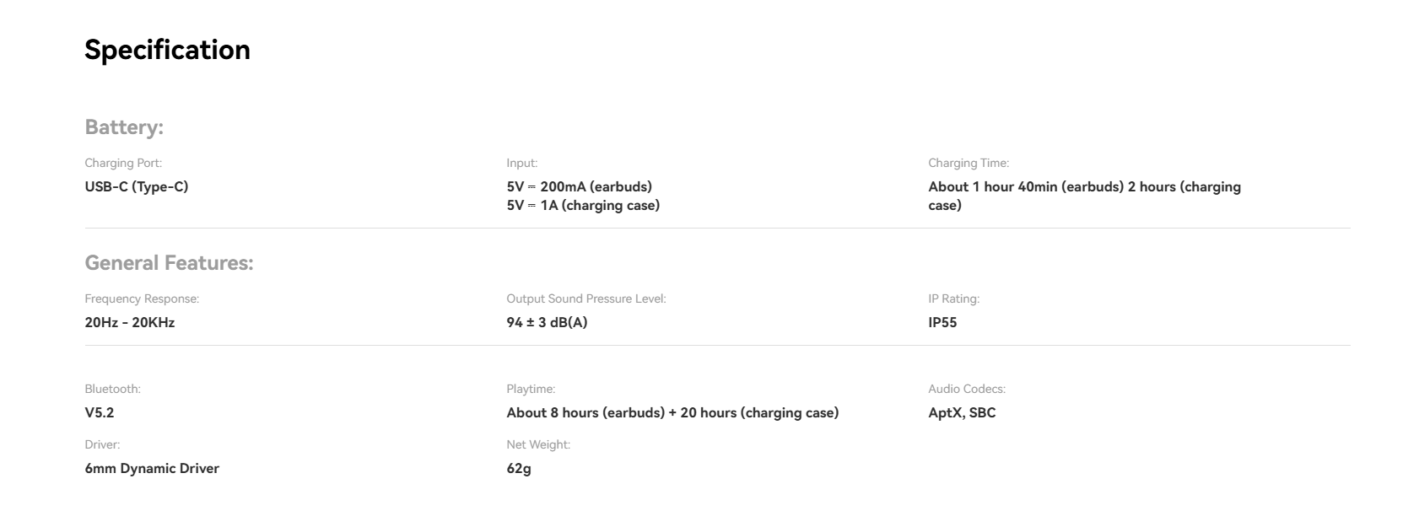Click the 5V 1A (charging case) line
1403x511 pixels.
point(583,205)
